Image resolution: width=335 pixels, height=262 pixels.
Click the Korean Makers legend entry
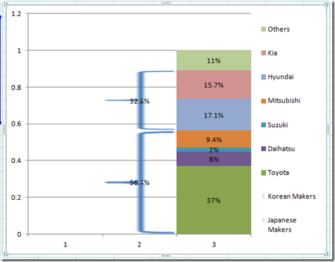[x=289, y=196]
